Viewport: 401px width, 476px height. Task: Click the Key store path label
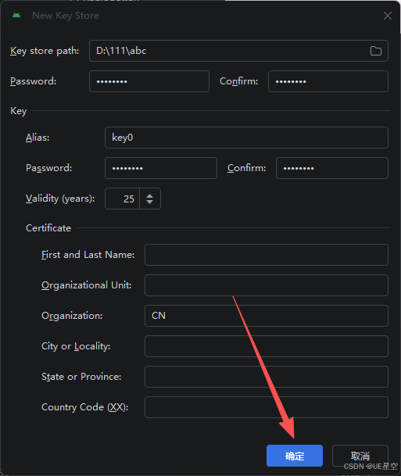click(x=45, y=51)
